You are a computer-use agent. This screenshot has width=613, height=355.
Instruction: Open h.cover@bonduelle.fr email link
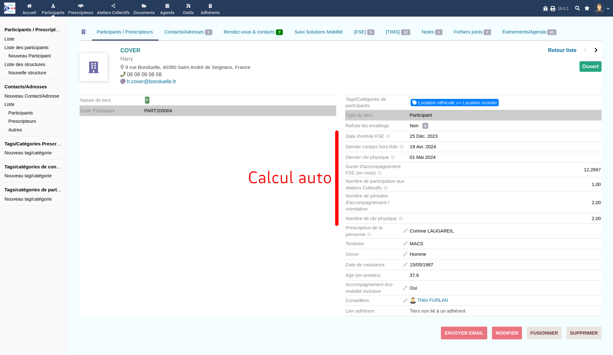151,81
